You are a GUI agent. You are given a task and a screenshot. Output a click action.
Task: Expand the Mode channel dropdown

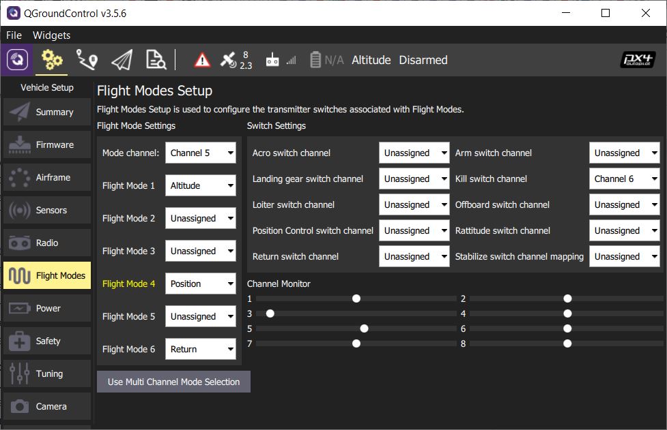coord(200,153)
